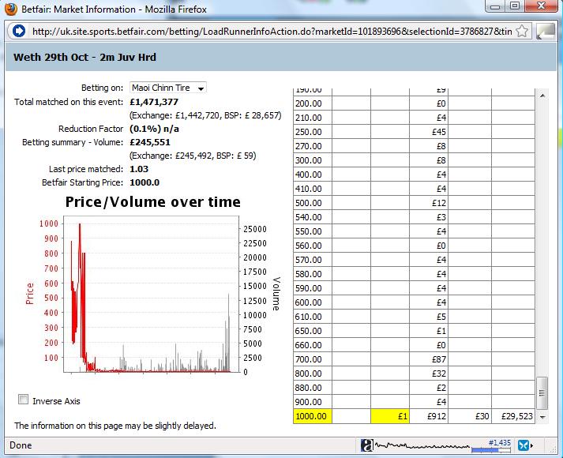Click the highlighted 1000.00 price cell
Image resolution: width=563 pixels, height=458 pixels.
pos(313,416)
